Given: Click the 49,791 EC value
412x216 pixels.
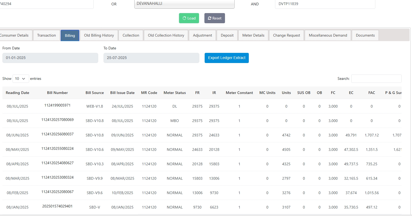Looking at the screenshot, I should (351, 135).
